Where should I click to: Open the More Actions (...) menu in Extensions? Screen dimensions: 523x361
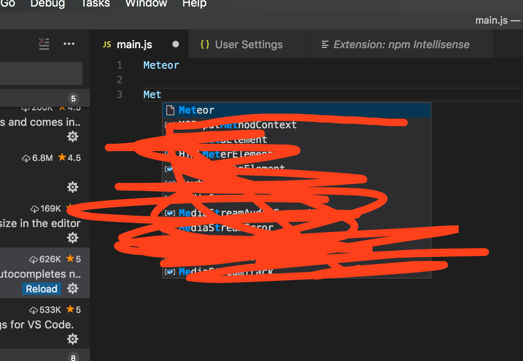click(x=69, y=44)
